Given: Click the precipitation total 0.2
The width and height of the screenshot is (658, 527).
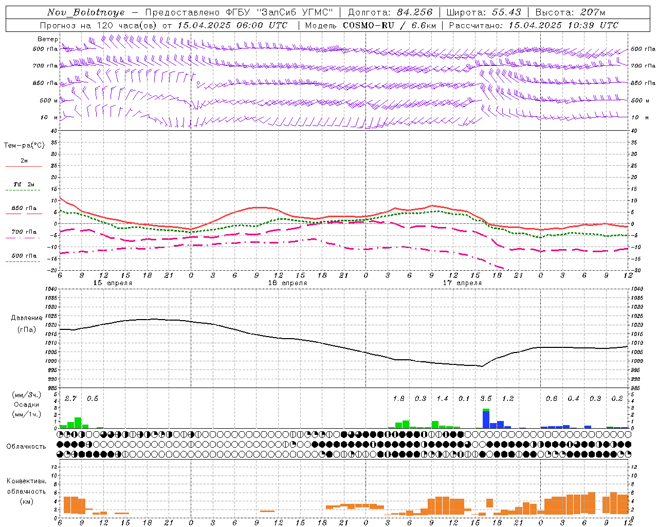Looking at the screenshot, I should (617, 399).
